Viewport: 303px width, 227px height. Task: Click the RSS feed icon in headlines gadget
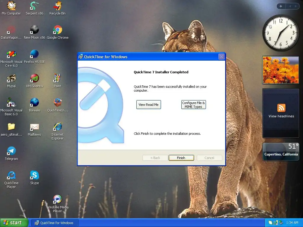[x=281, y=108]
